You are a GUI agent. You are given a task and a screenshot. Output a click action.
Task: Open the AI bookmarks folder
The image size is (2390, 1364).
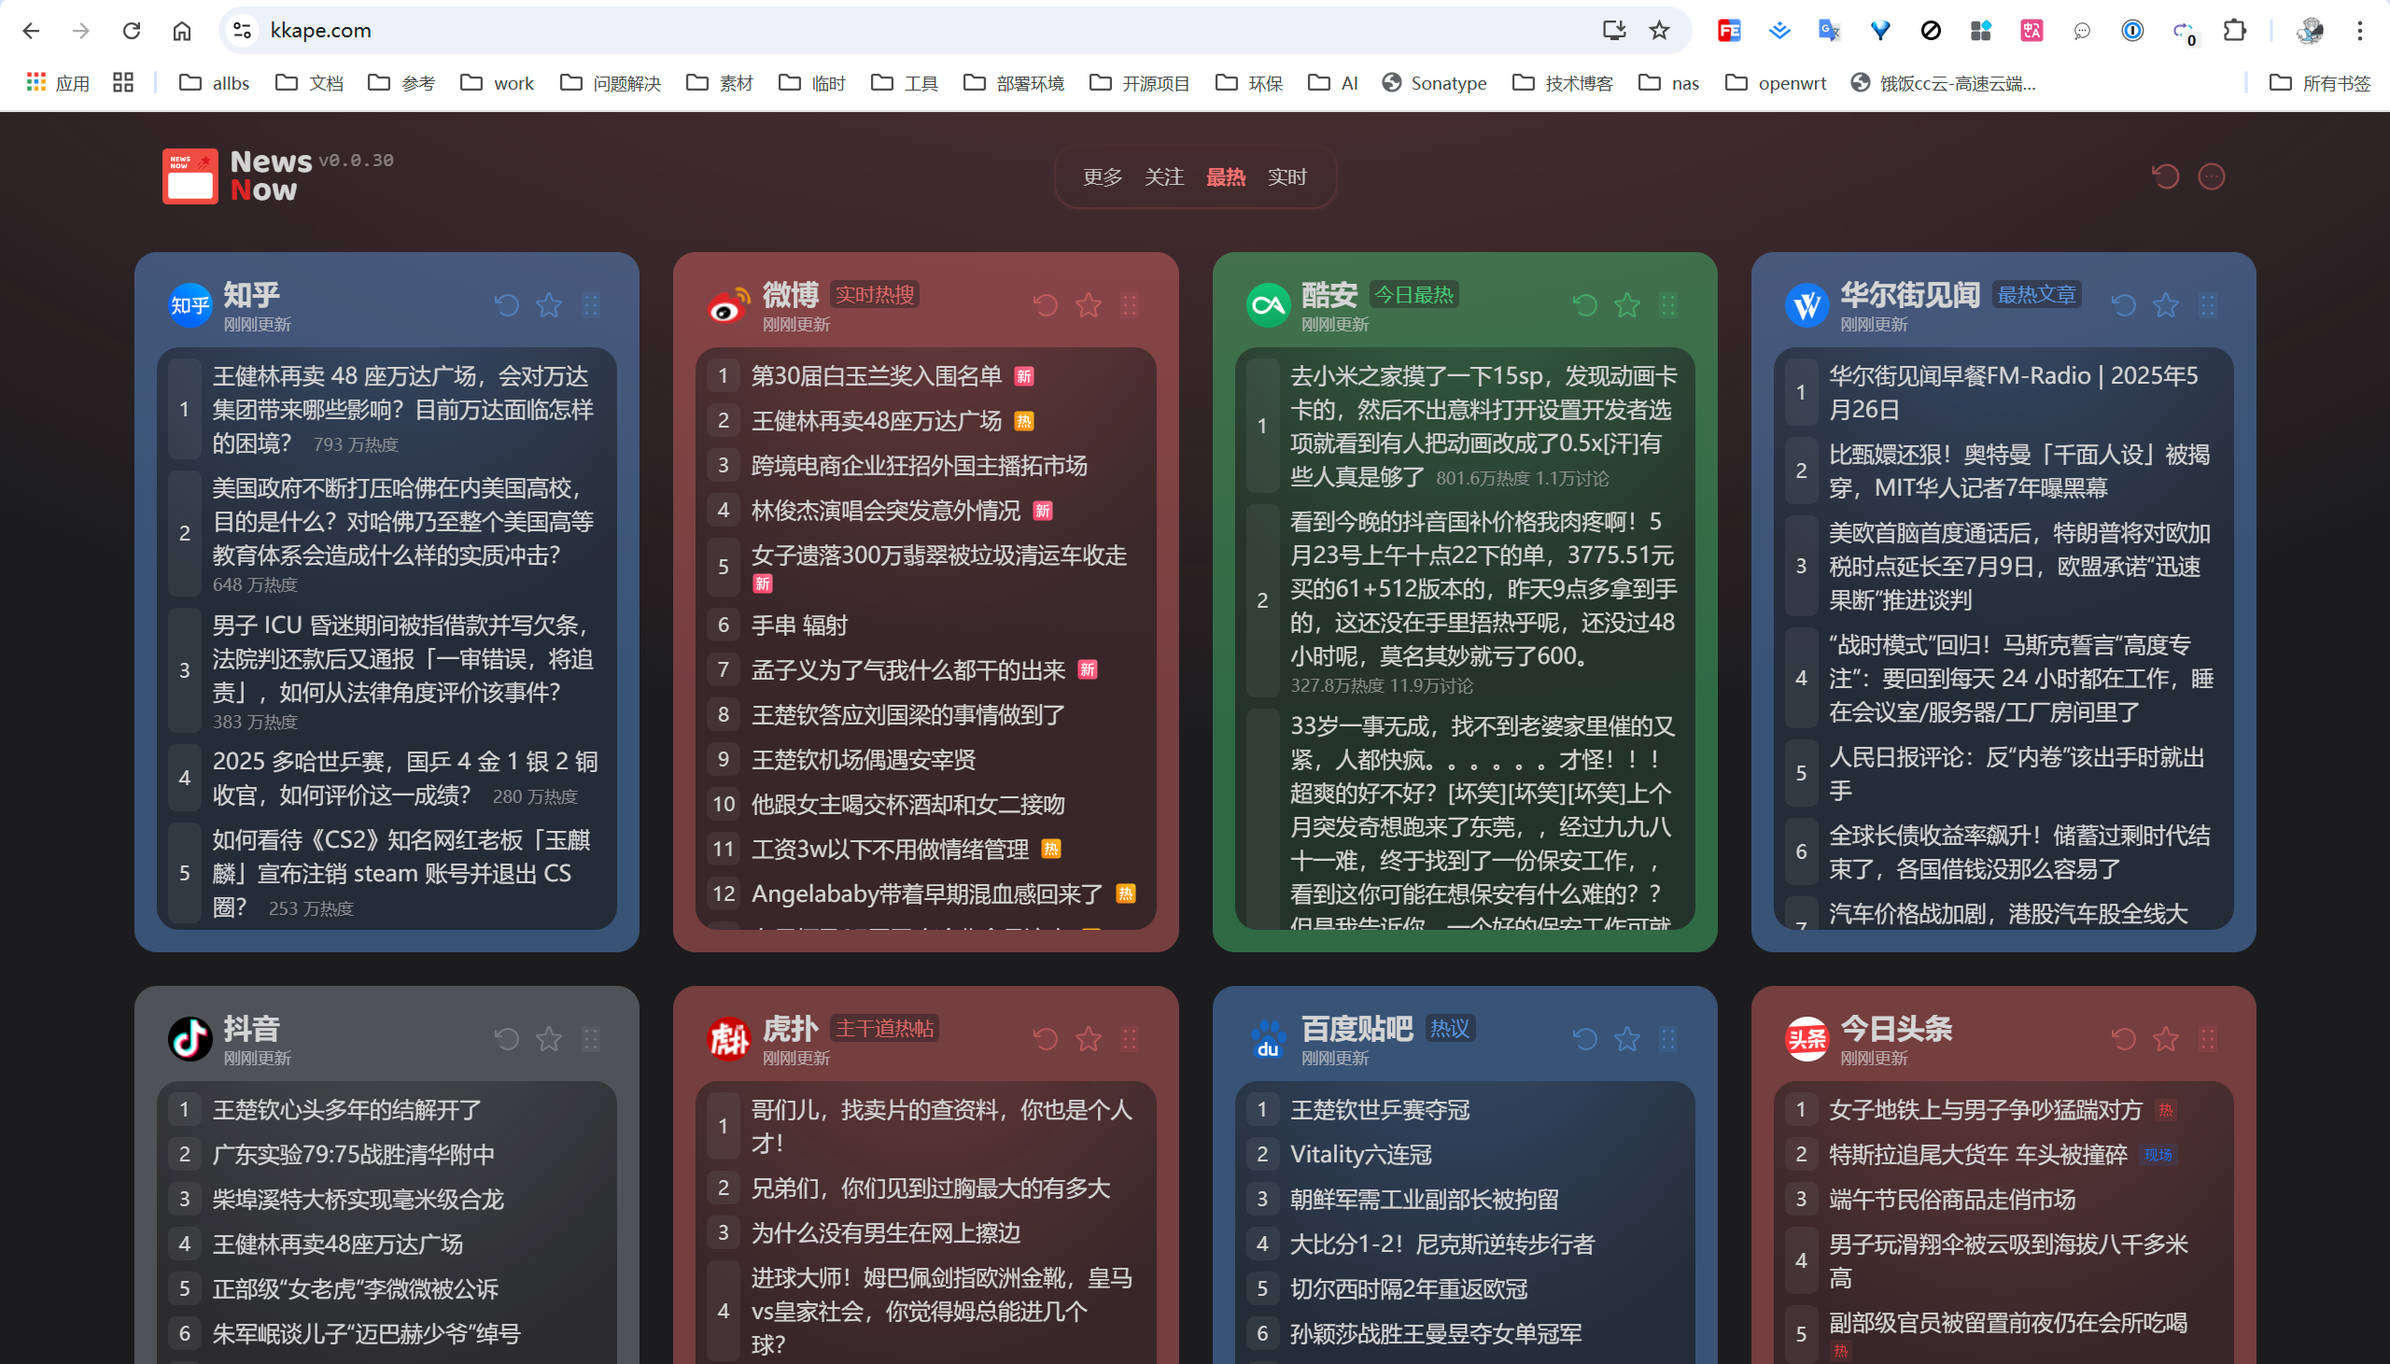(1332, 83)
